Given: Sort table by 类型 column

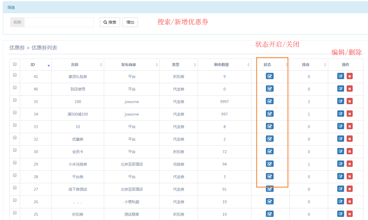Looking at the screenshot, I should tap(179, 65).
